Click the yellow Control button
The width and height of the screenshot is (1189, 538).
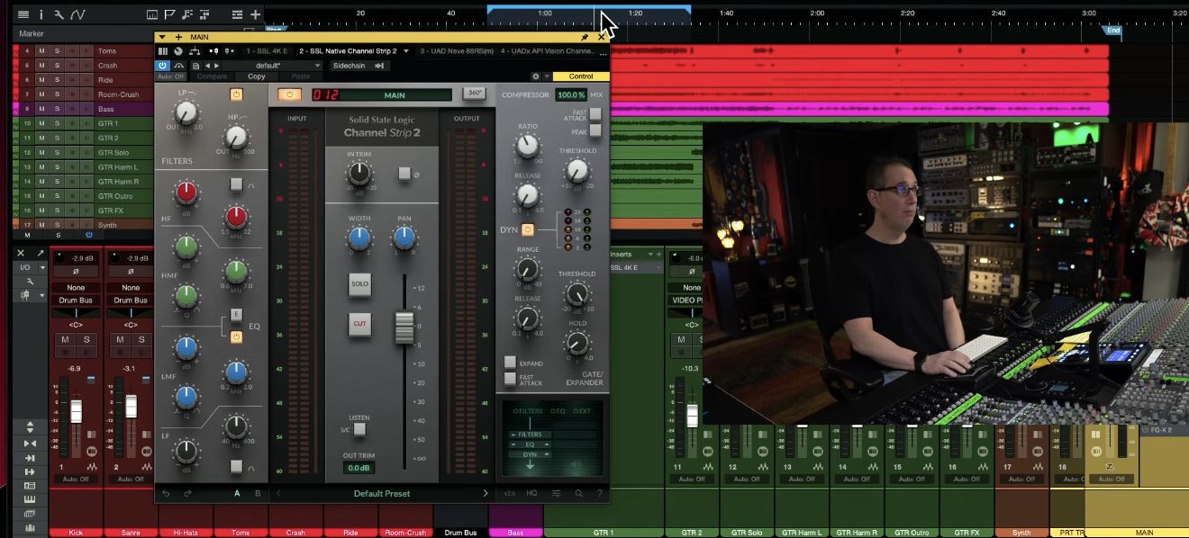(x=581, y=76)
